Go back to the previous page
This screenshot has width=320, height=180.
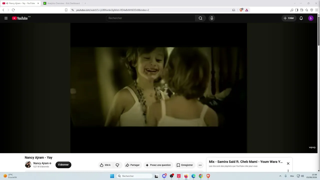3,10
